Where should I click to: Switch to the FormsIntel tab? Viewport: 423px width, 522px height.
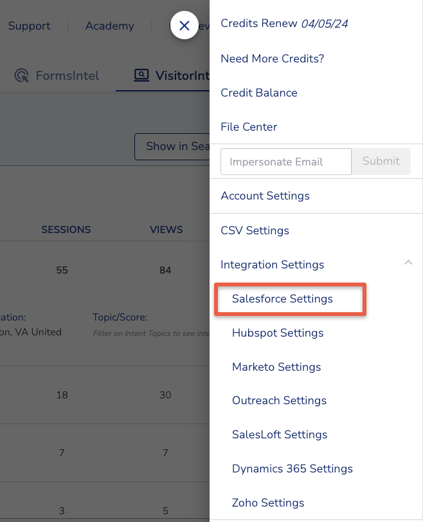click(x=67, y=75)
